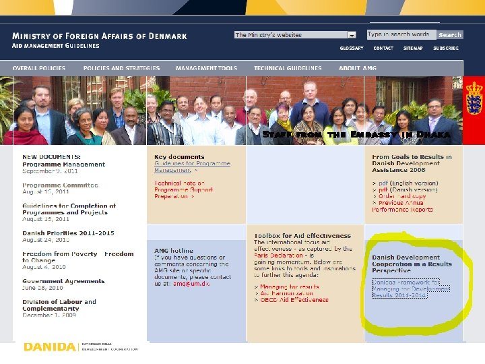Viewport: 485px width, 364px height.
Task: Open Programme Committee document link
Action: 61,185
